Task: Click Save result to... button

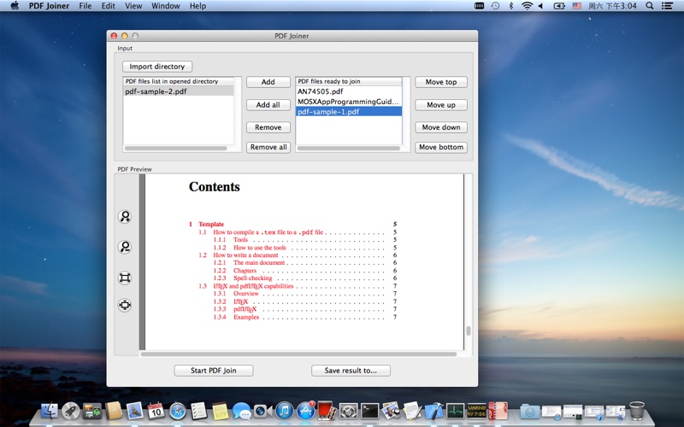Action: [x=351, y=371]
